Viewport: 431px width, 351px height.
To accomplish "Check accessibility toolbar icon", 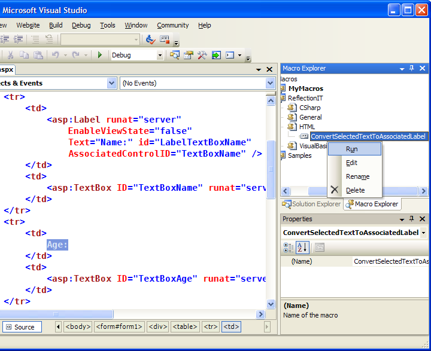I will tap(150, 39).
